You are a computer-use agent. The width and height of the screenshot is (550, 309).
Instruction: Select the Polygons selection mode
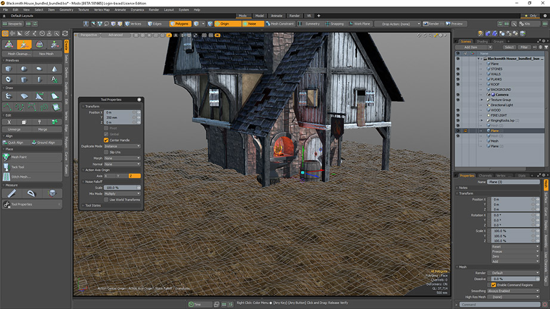tap(180, 24)
